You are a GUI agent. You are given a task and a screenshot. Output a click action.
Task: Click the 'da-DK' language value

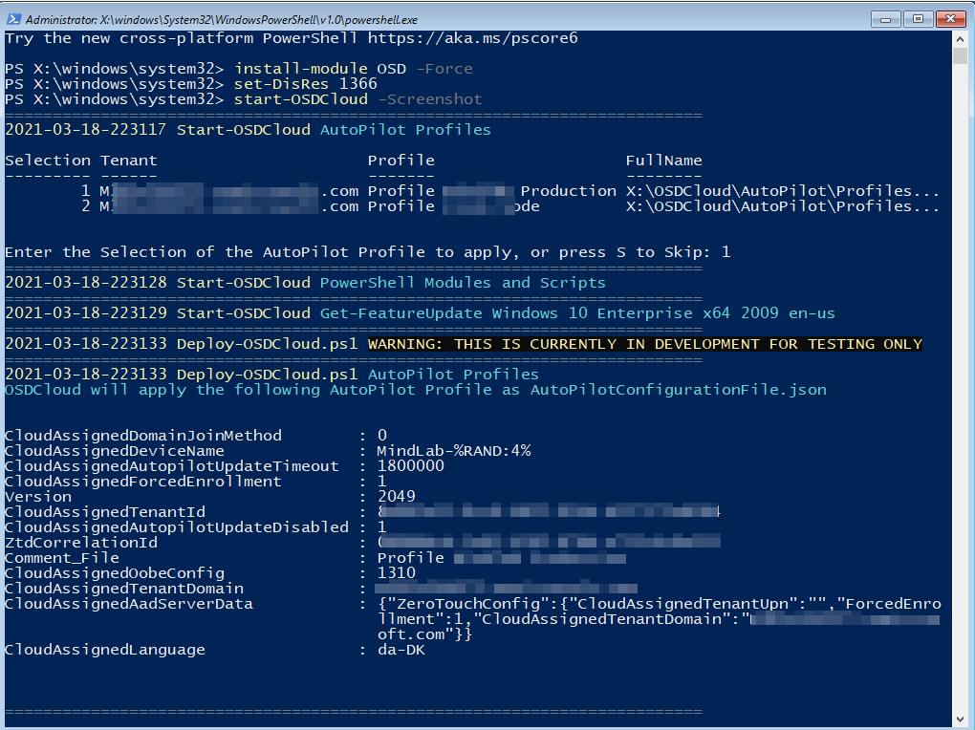pyautogui.click(x=401, y=650)
